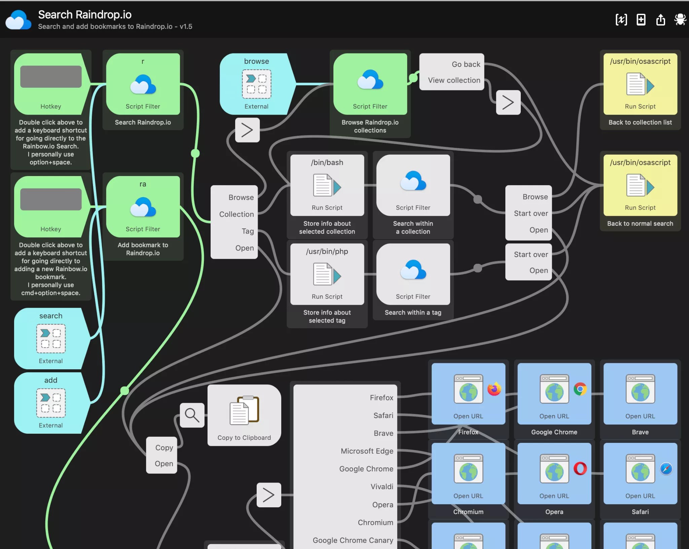This screenshot has height=549, width=689.
Task: Click 'Google Chrome' in the browser list
Action: tap(366, 469)
